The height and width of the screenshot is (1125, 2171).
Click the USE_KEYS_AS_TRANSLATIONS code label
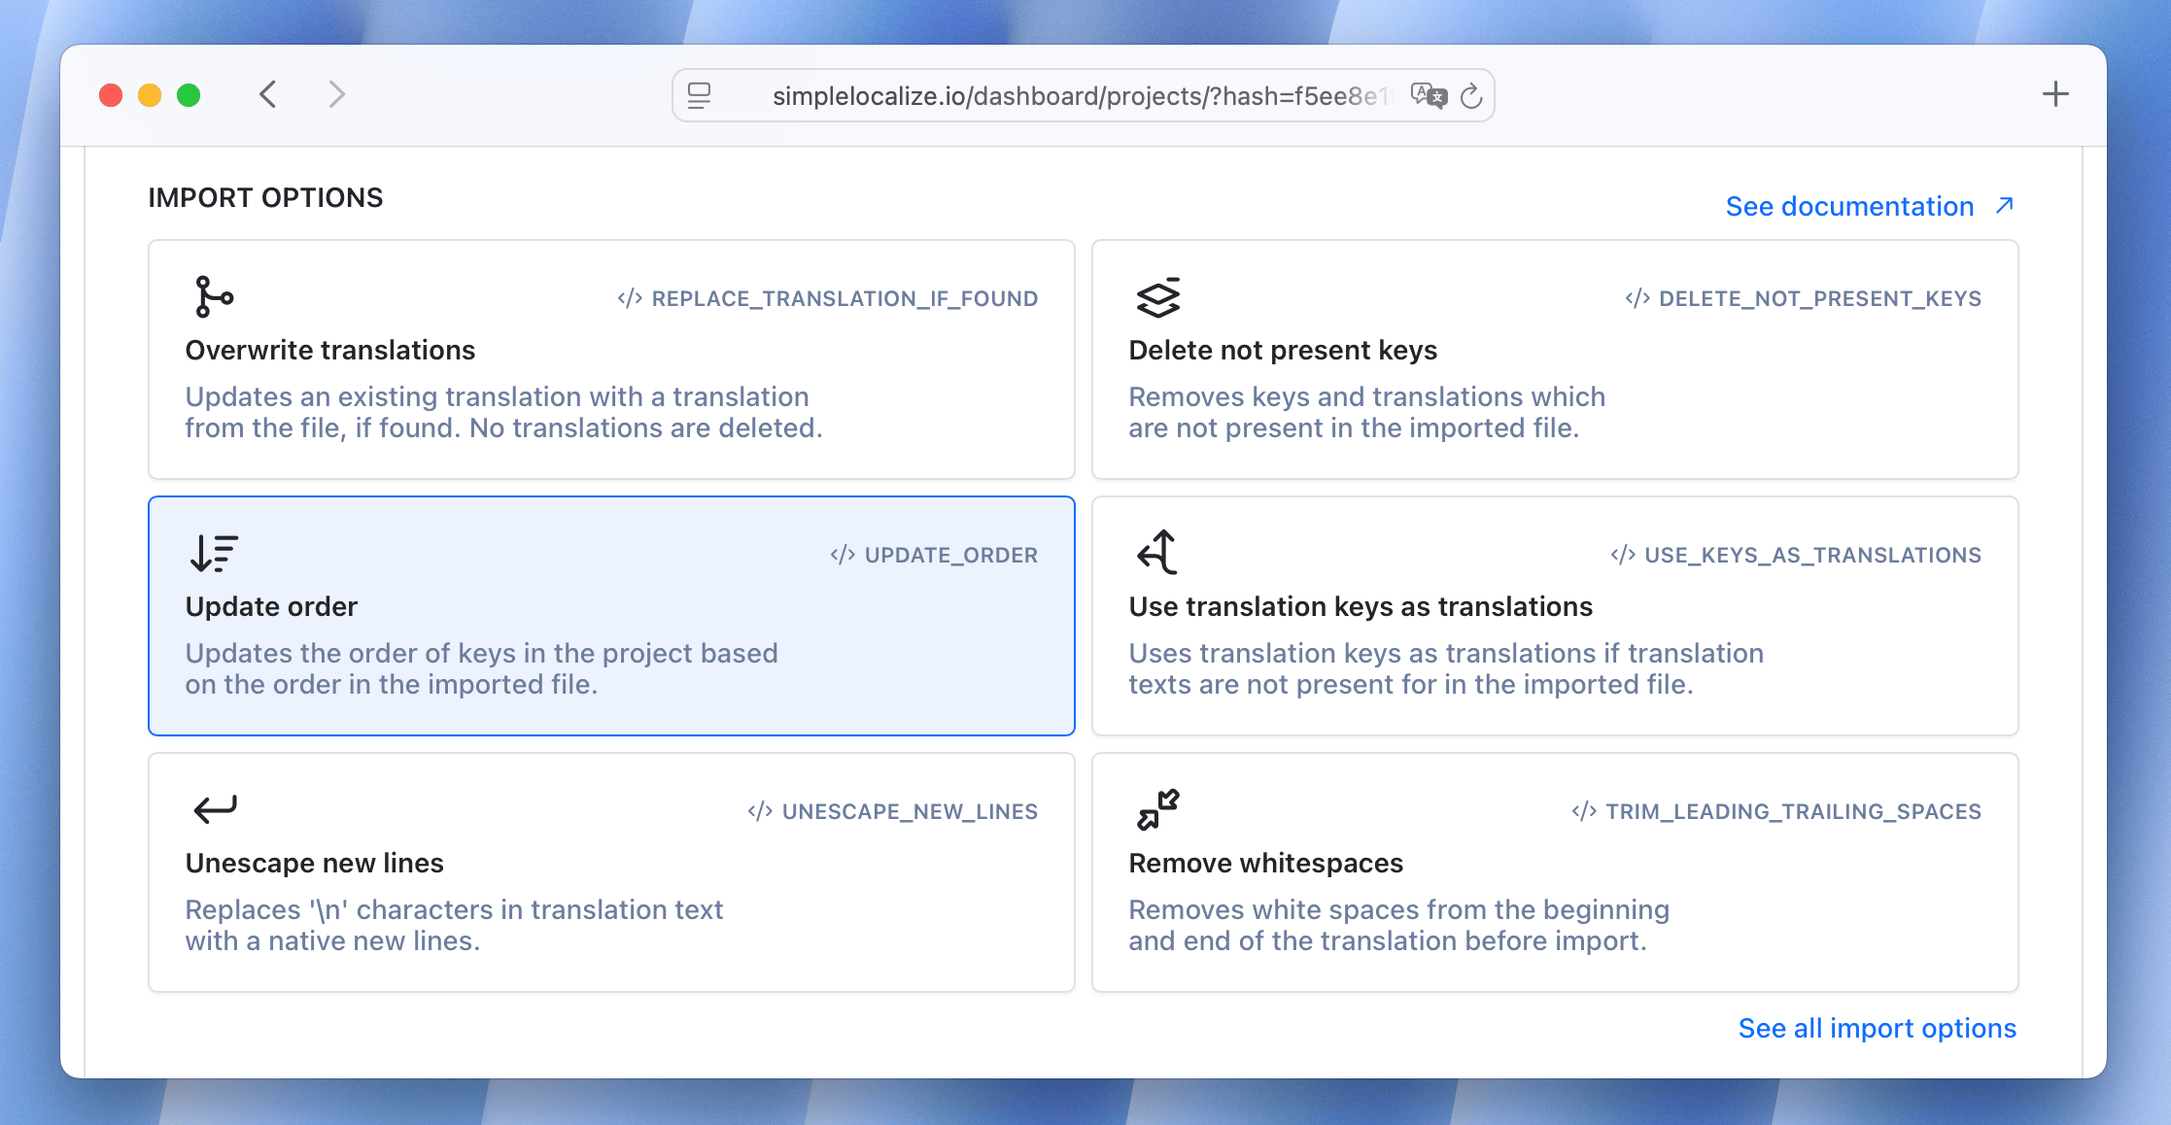click(x=1812, y=555)
